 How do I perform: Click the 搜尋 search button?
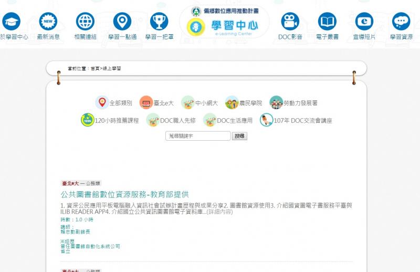[x=239, y=136]
